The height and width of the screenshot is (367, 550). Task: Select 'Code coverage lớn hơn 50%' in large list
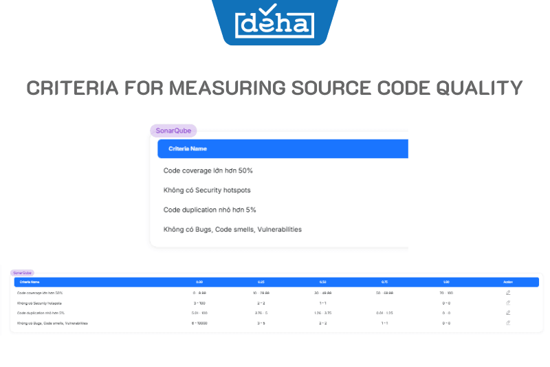click(203, 170)
